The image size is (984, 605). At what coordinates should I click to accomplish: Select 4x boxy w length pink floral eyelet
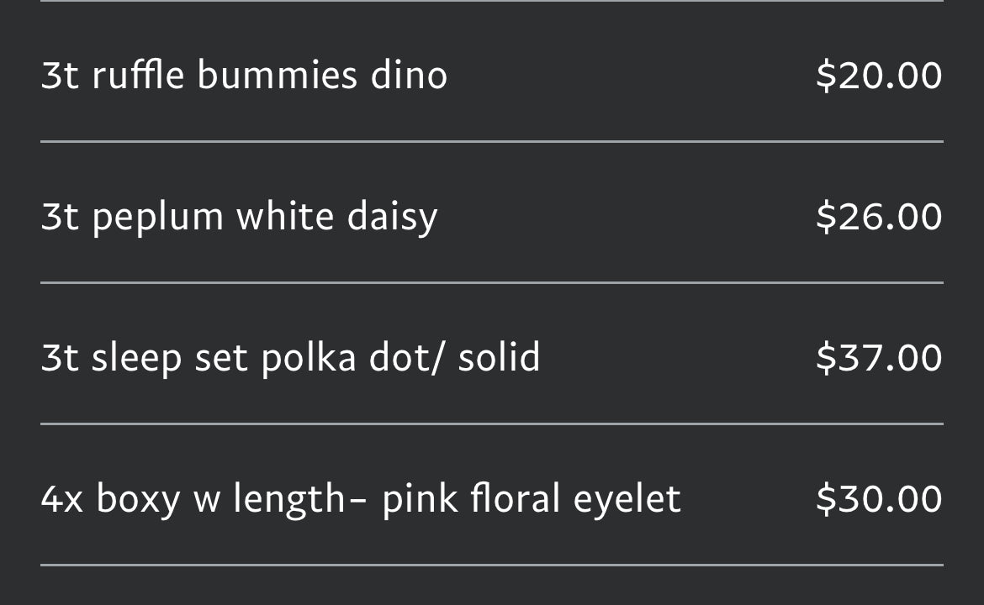[x=360, y=499]
